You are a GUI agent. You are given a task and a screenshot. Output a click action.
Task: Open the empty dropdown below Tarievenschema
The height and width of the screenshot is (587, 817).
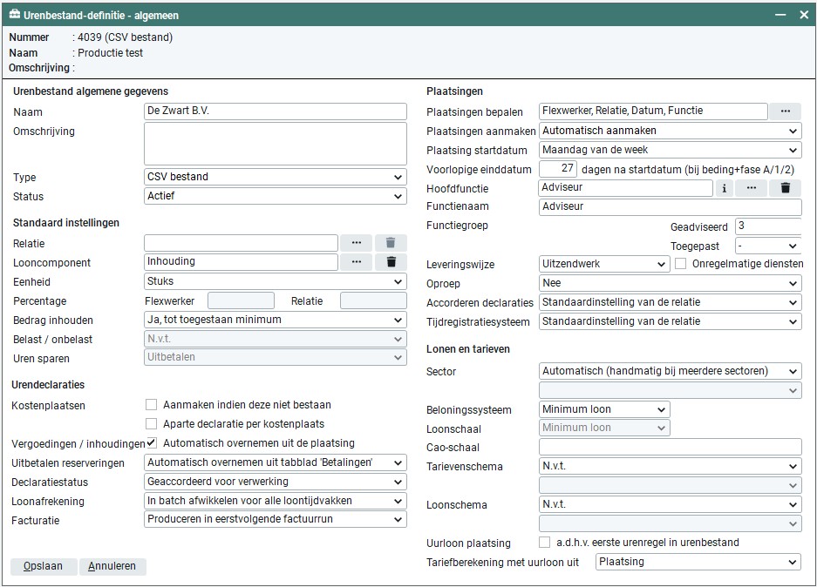pos(670,485)
